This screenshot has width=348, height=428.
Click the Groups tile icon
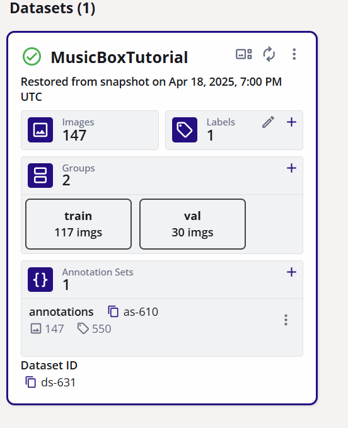coord(40,175)
